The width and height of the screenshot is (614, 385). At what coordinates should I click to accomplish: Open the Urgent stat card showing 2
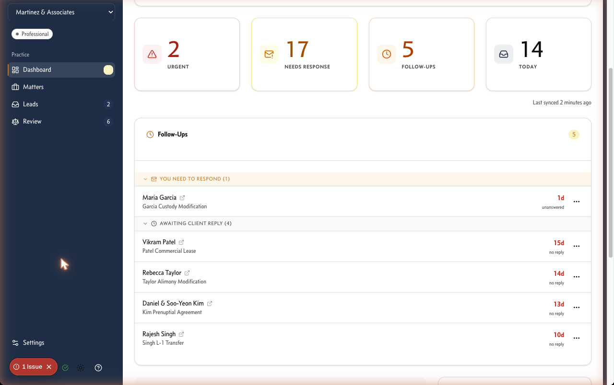[x=187, y=54]
